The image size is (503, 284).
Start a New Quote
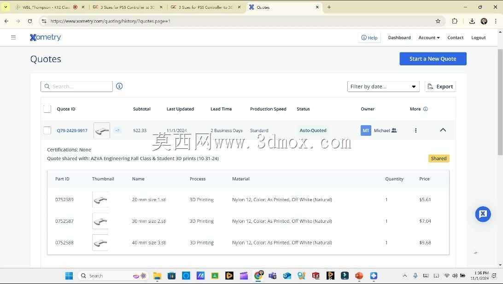(433, 58)
